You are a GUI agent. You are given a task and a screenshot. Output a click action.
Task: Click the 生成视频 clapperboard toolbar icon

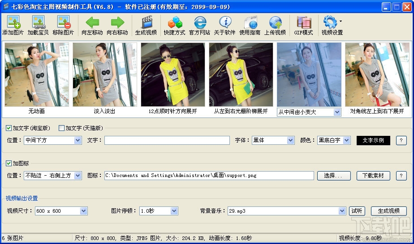pyautogui.click(x=146, y=25)
